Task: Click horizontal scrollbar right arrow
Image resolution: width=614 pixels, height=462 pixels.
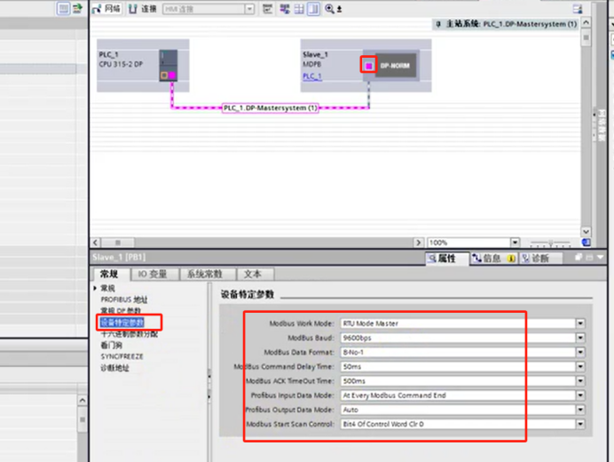Action: pos(418,243)
